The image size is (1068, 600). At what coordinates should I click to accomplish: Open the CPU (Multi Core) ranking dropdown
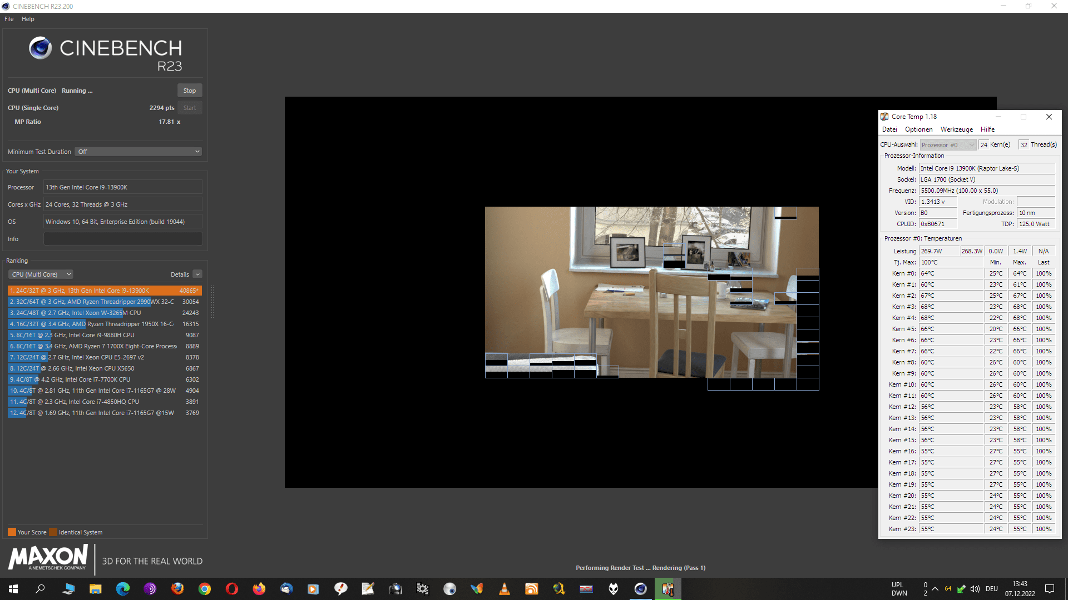click(41, 274)
